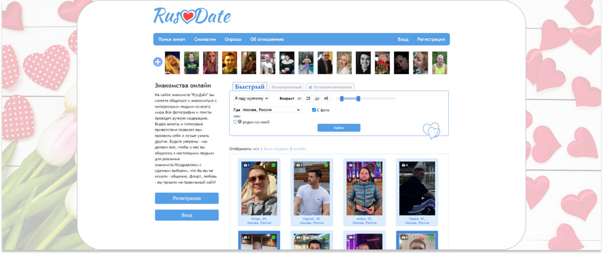This screenshot has height=254, width=603.
Task: Click the "Игорь, 29, Москва, Россия" caption
Action: [x=259, y=221]
